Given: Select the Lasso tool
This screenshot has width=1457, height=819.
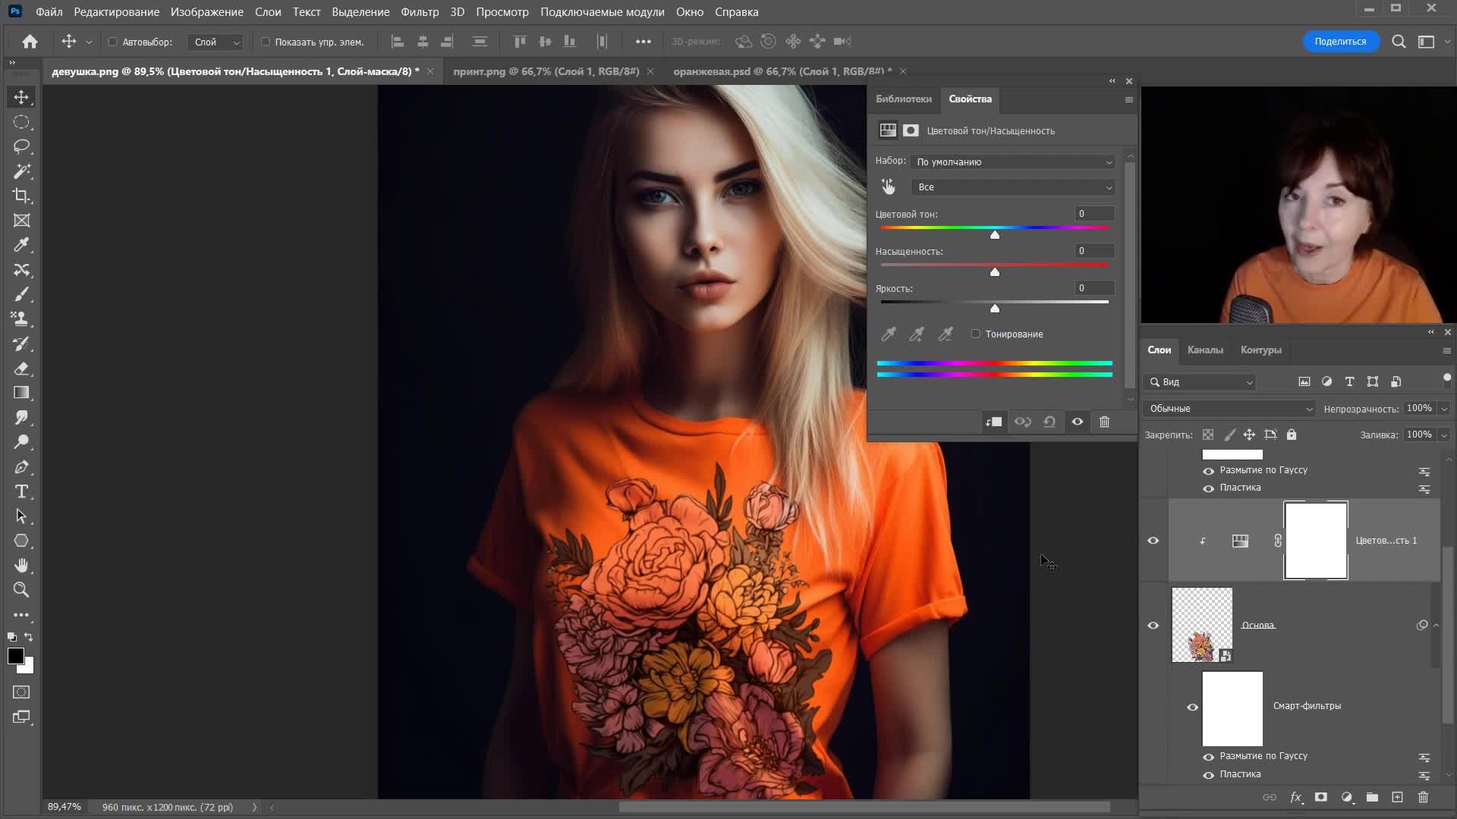Looking at the screenshot, I should click(x=21, y=146).
